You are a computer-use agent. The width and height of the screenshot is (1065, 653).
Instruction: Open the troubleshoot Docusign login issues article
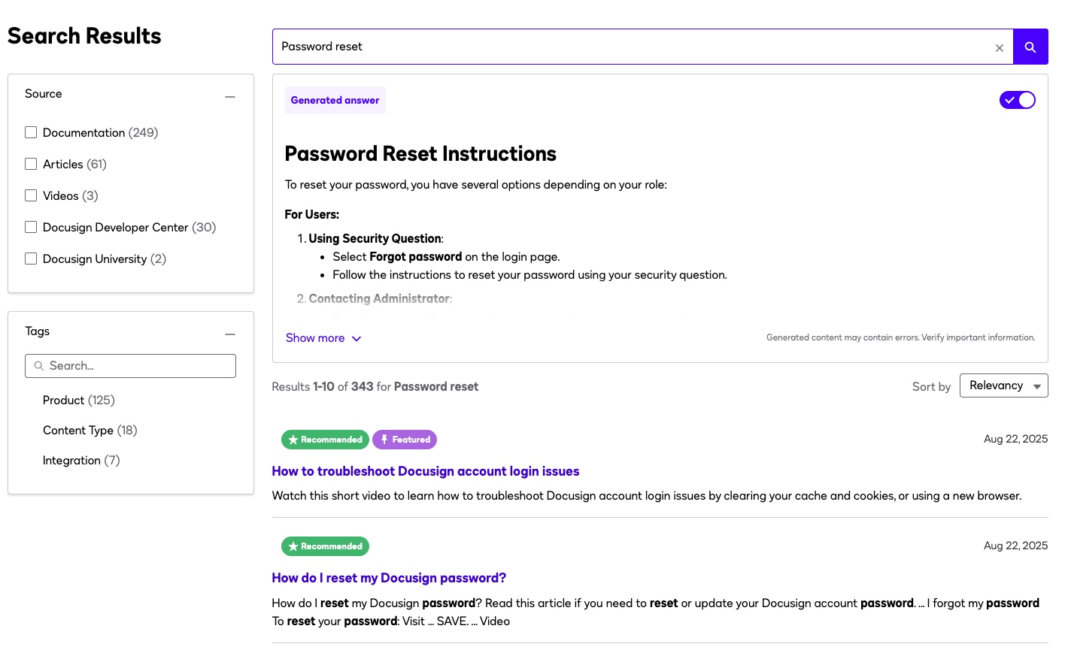(x=425, y=471)
